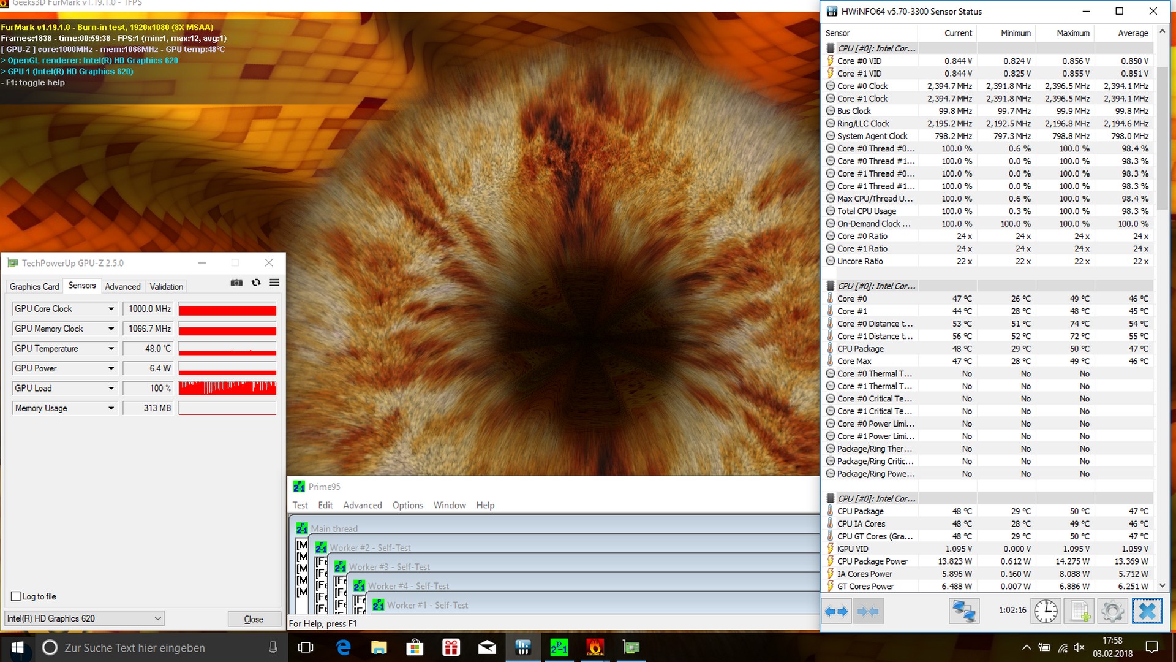This screenshot has width=1176, height=662.
Task: Click the GPU-Z refresh icon
Action: [x=256, y=283]
